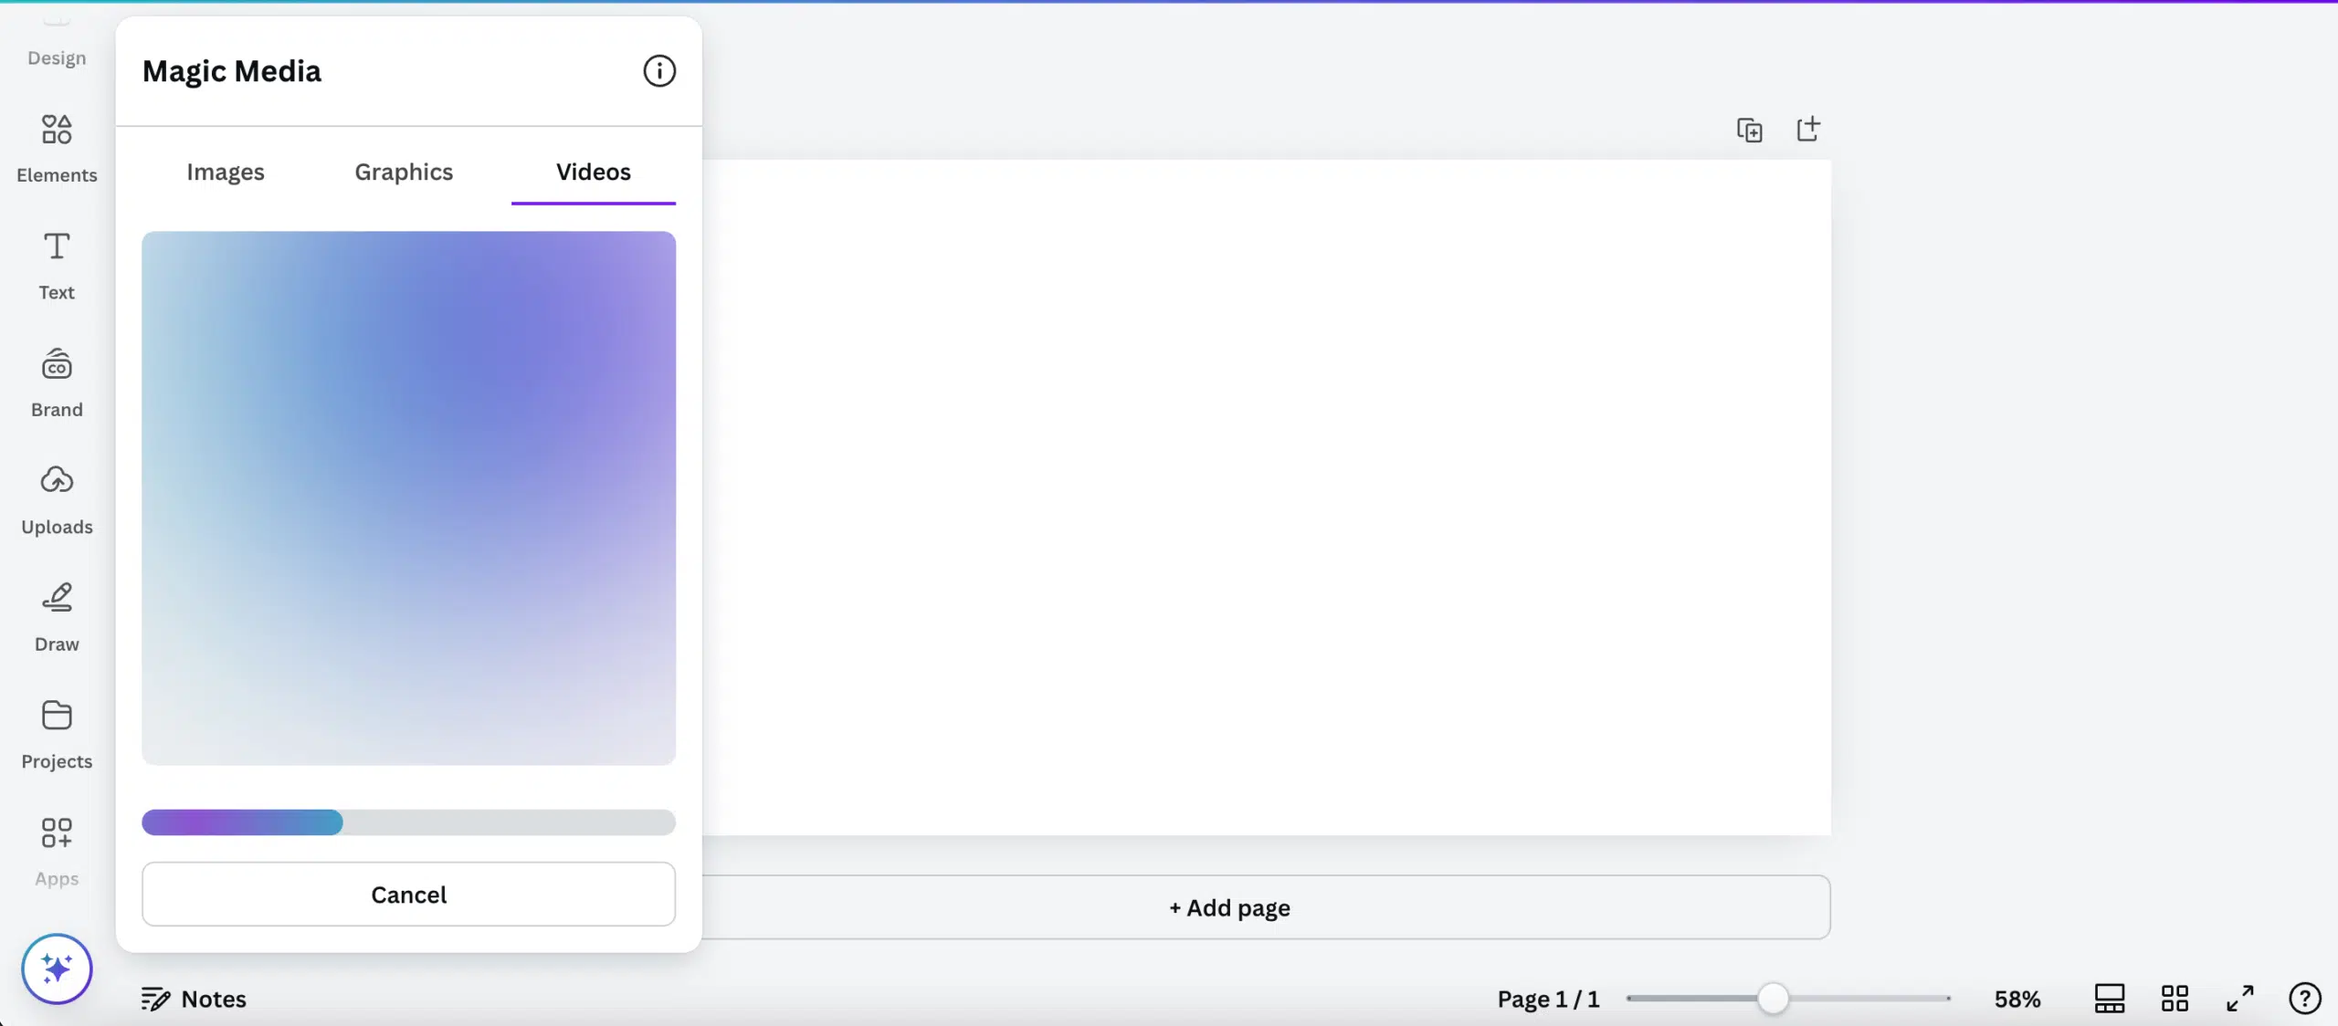Open presenter Notes
2338x1026 pixels.
click(194, 999)
